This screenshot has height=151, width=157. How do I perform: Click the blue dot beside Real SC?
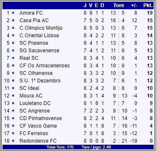[x=13, y=58]
